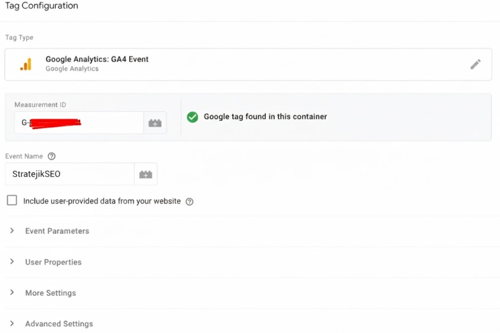This screenshot has height=333, width=500.
Task: Enable Include user-provided data from your website
Action: [x=12, y=200]
